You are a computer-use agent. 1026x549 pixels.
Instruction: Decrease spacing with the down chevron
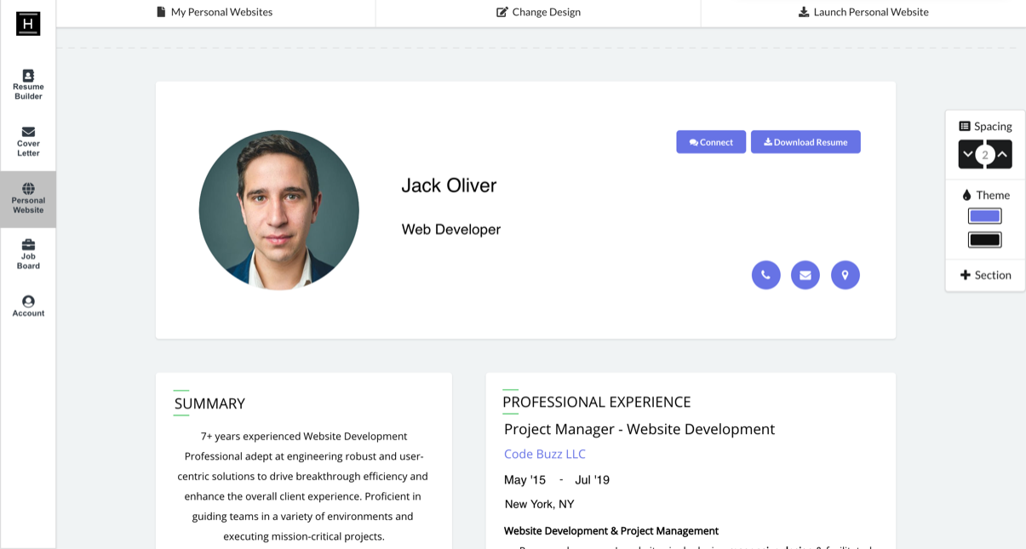968,154
